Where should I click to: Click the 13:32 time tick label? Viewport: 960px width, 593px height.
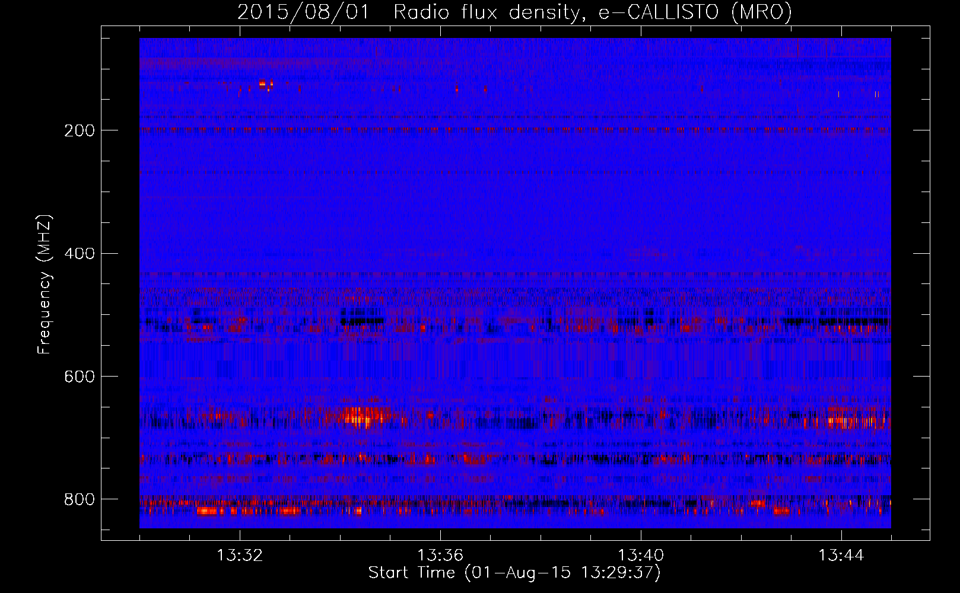point(239,556)
